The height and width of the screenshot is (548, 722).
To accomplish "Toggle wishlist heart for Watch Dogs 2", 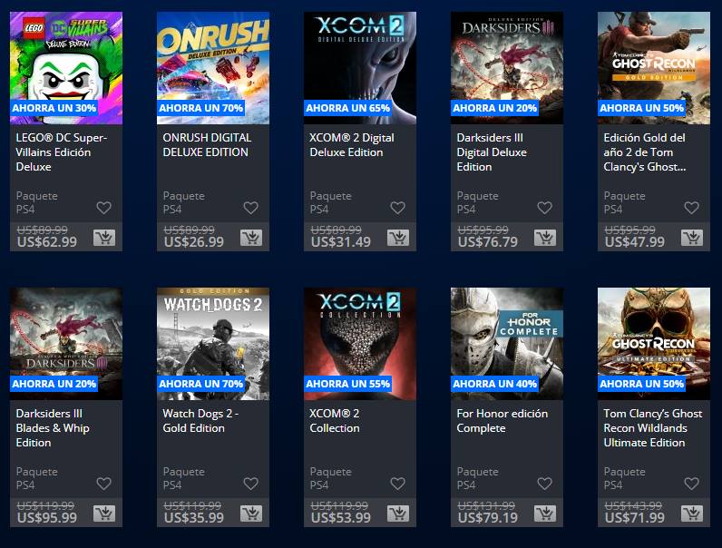I will click(x=251, y=484).
